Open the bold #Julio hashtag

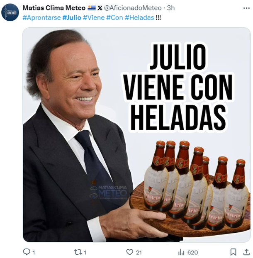pos(72,17)
